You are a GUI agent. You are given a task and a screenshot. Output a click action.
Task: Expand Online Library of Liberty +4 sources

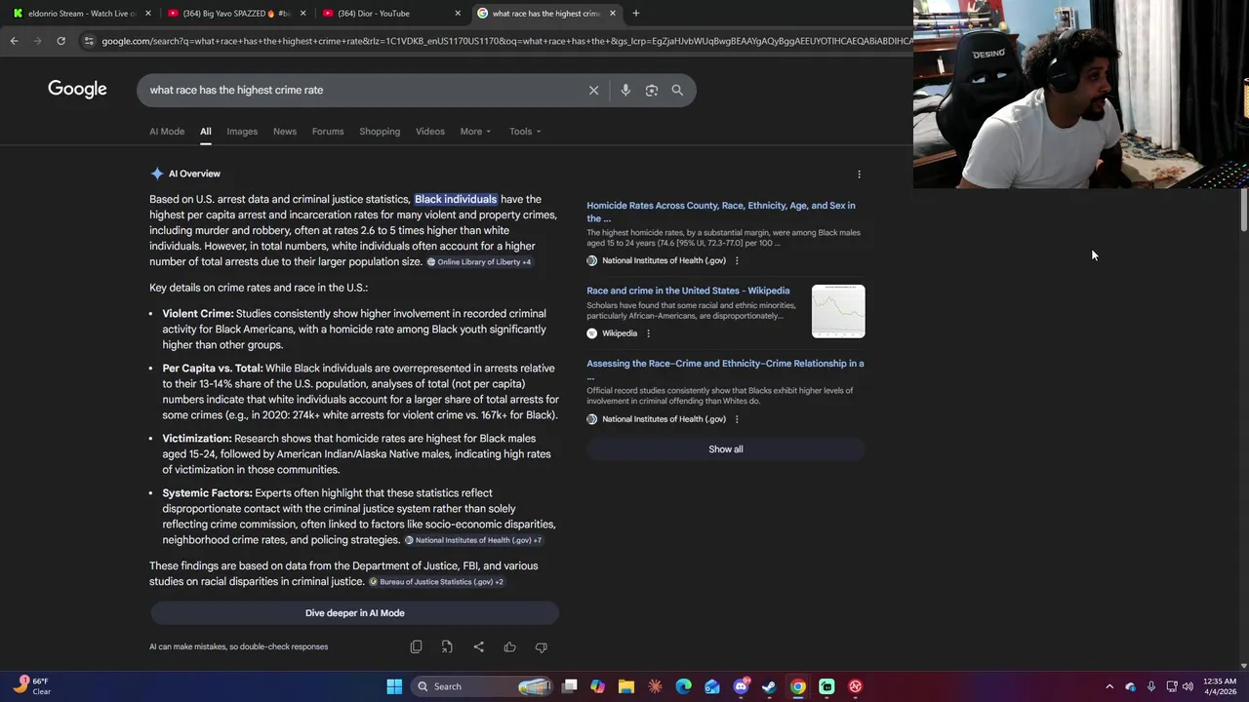pyautogui.click(x=479, y=262)
